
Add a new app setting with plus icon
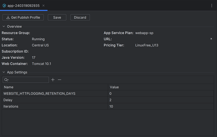(x=53, y=80)
